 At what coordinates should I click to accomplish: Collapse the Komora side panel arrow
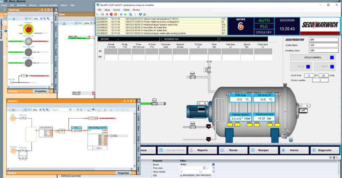tap(139, 101)
